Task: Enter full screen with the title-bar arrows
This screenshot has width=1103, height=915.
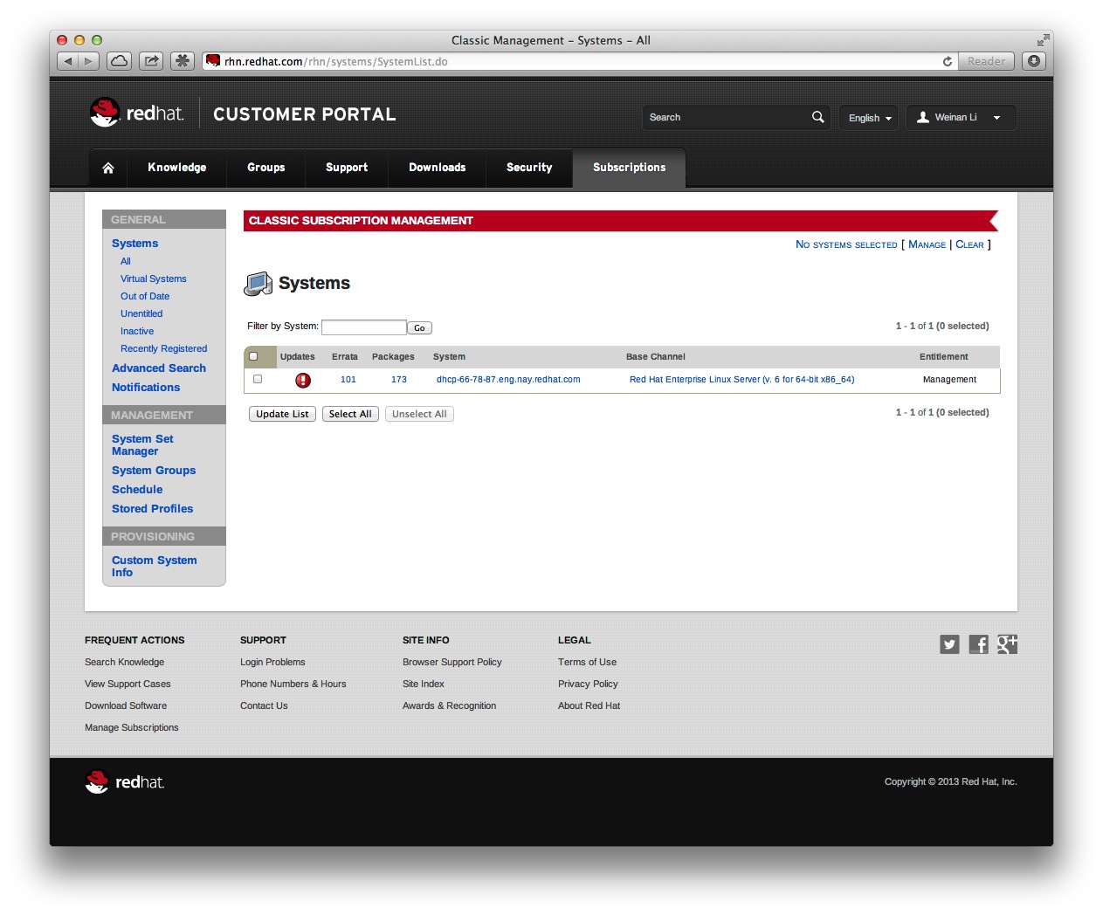Action: (1043, 40)
